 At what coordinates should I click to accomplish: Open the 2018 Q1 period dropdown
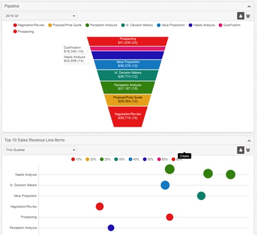40,16
